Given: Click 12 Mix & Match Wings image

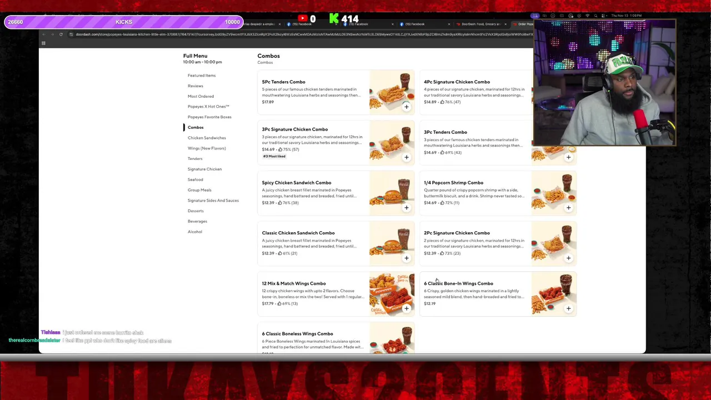Looking at the screenshot, I should coord(392,293).
